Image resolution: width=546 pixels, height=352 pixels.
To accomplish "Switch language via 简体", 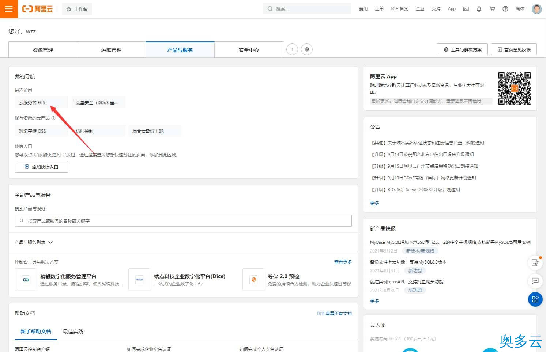I will pos(520,9).
